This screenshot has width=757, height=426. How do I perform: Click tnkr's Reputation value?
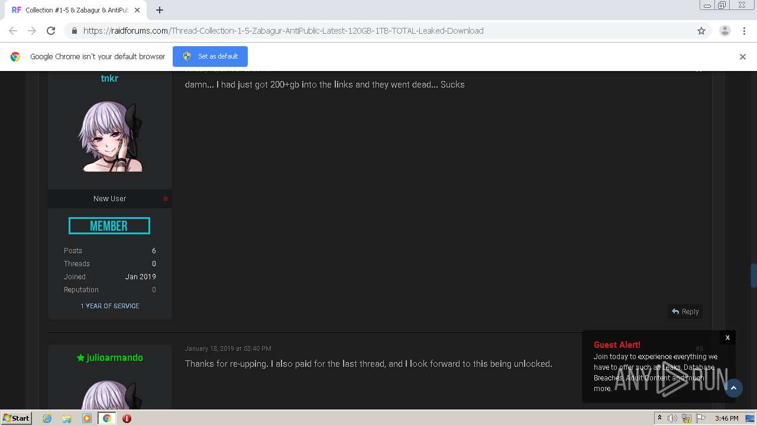pyautogui.click(x=154, y=290)
